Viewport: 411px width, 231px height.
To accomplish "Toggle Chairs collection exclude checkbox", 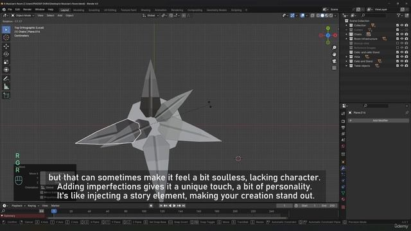I will point(398,34).
